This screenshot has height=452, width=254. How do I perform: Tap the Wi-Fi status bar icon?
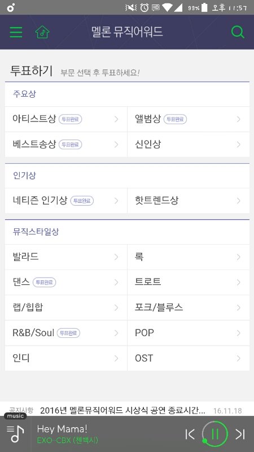(x=167, y=7)
